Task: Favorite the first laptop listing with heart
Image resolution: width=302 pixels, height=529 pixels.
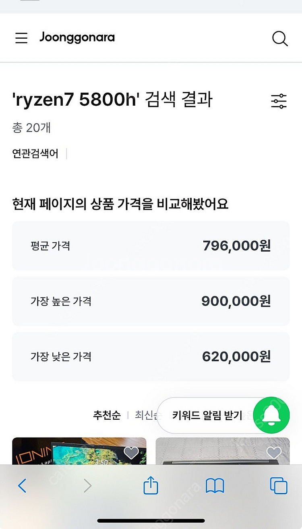Action: 131,452
